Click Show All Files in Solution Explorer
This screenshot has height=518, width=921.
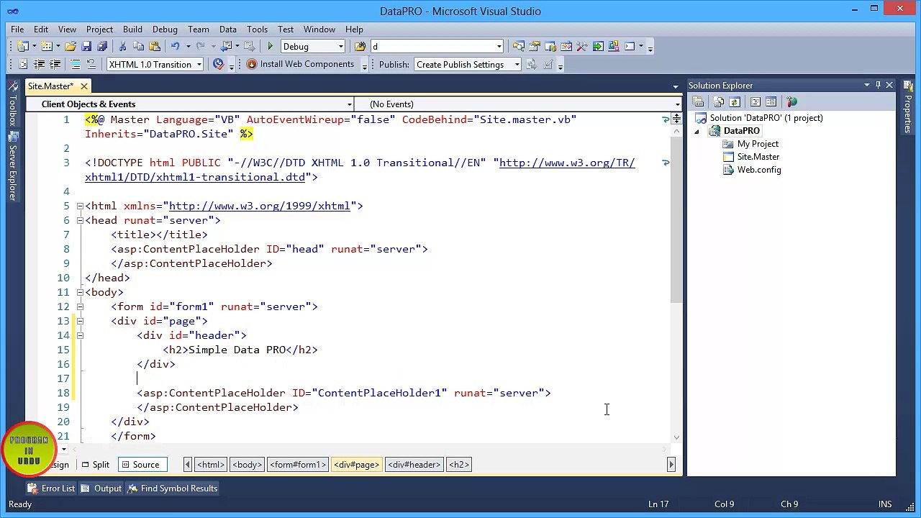[718, 101]
